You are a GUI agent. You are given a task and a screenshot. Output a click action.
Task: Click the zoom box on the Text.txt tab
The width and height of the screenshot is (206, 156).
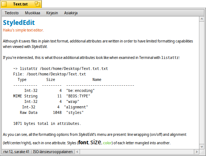click(x=37, y=4)
